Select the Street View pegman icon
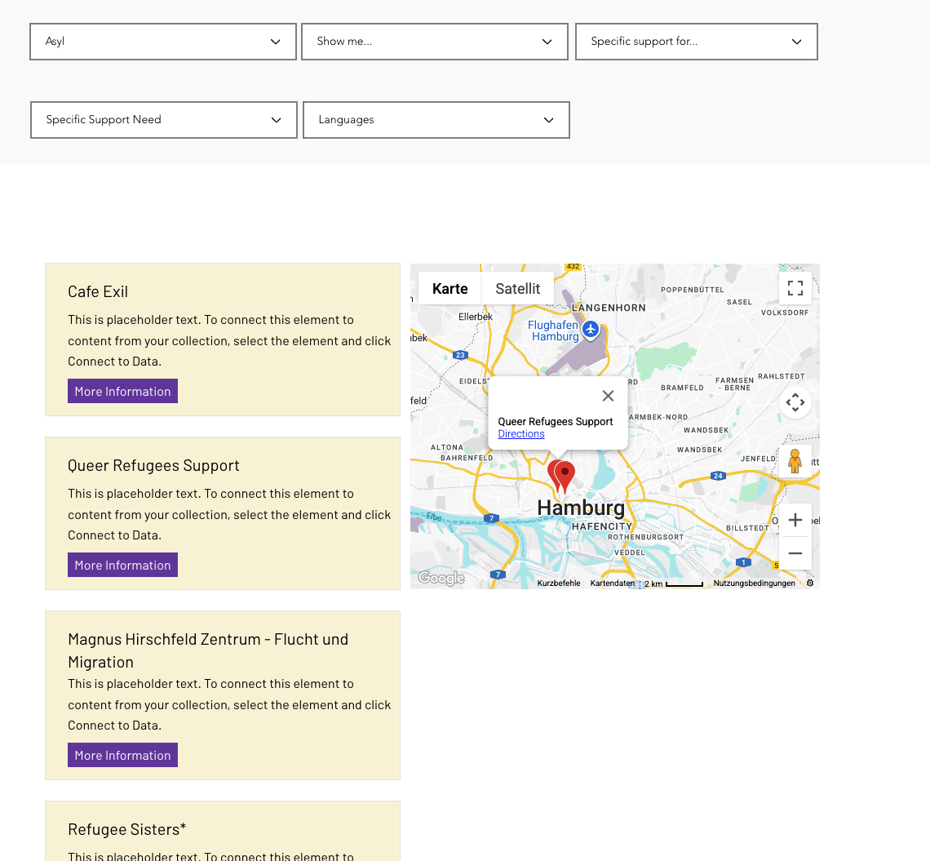 pos(795,461)
